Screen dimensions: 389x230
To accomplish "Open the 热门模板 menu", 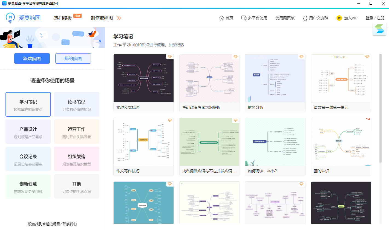I will coord(63,18).
